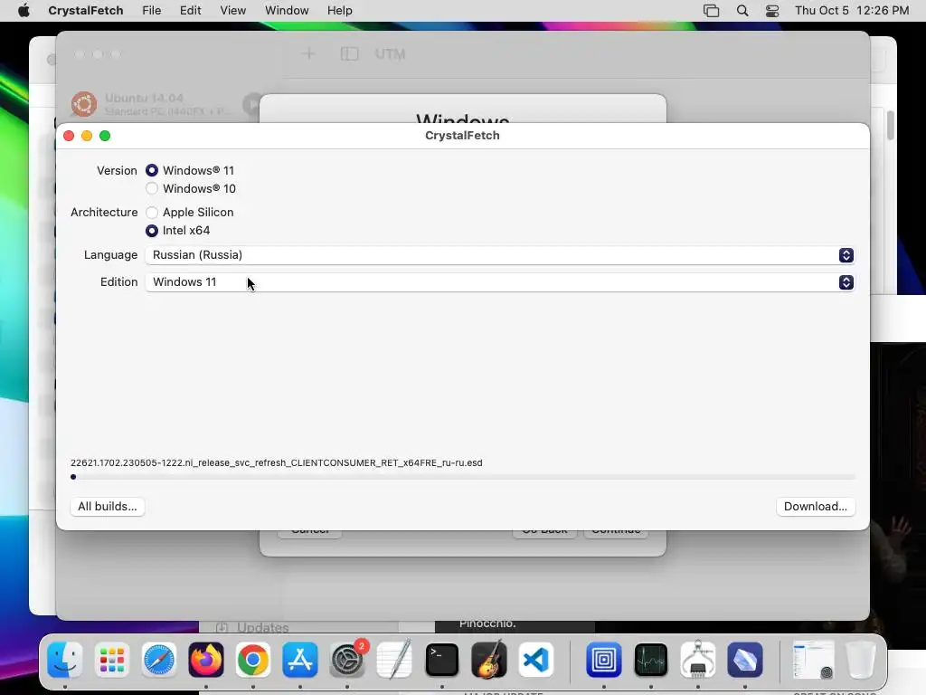Click the date and time in the menu bar
Viewport: 926px width, 695px height.
click(x=852, y=11)
